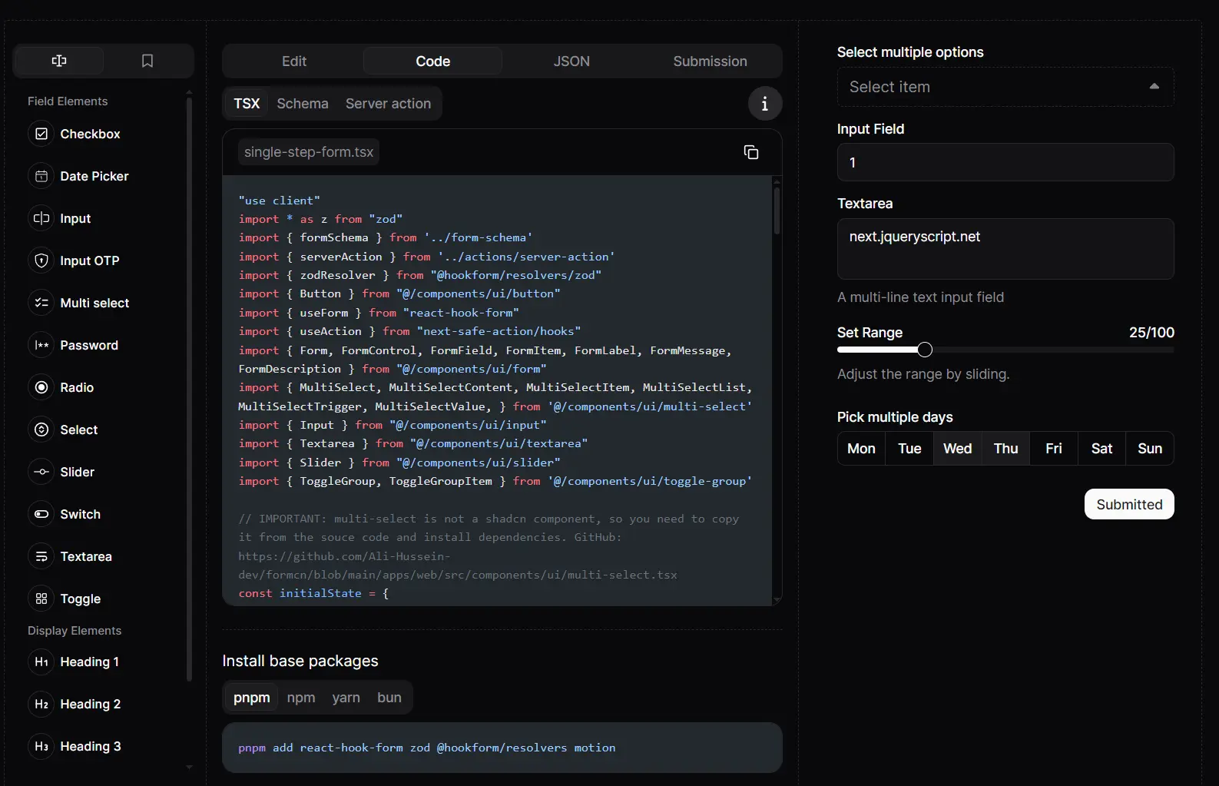Switch to the Schema code tab
This screenshot has width=1219, height=786.
[x=302, y=104]
